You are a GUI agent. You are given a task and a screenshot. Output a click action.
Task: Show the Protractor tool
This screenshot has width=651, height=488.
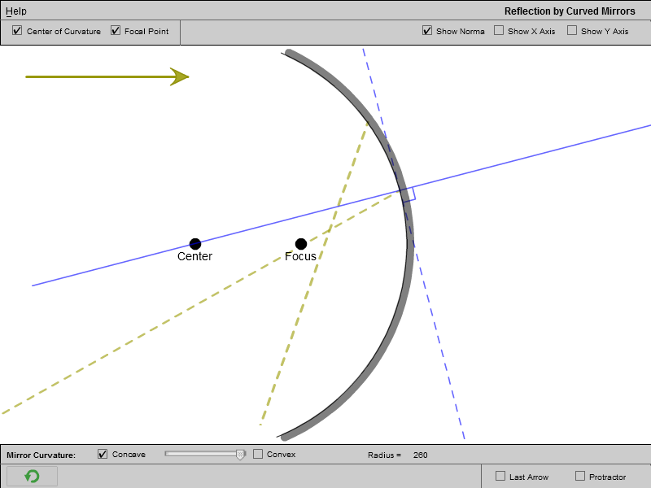coord(580,476)
